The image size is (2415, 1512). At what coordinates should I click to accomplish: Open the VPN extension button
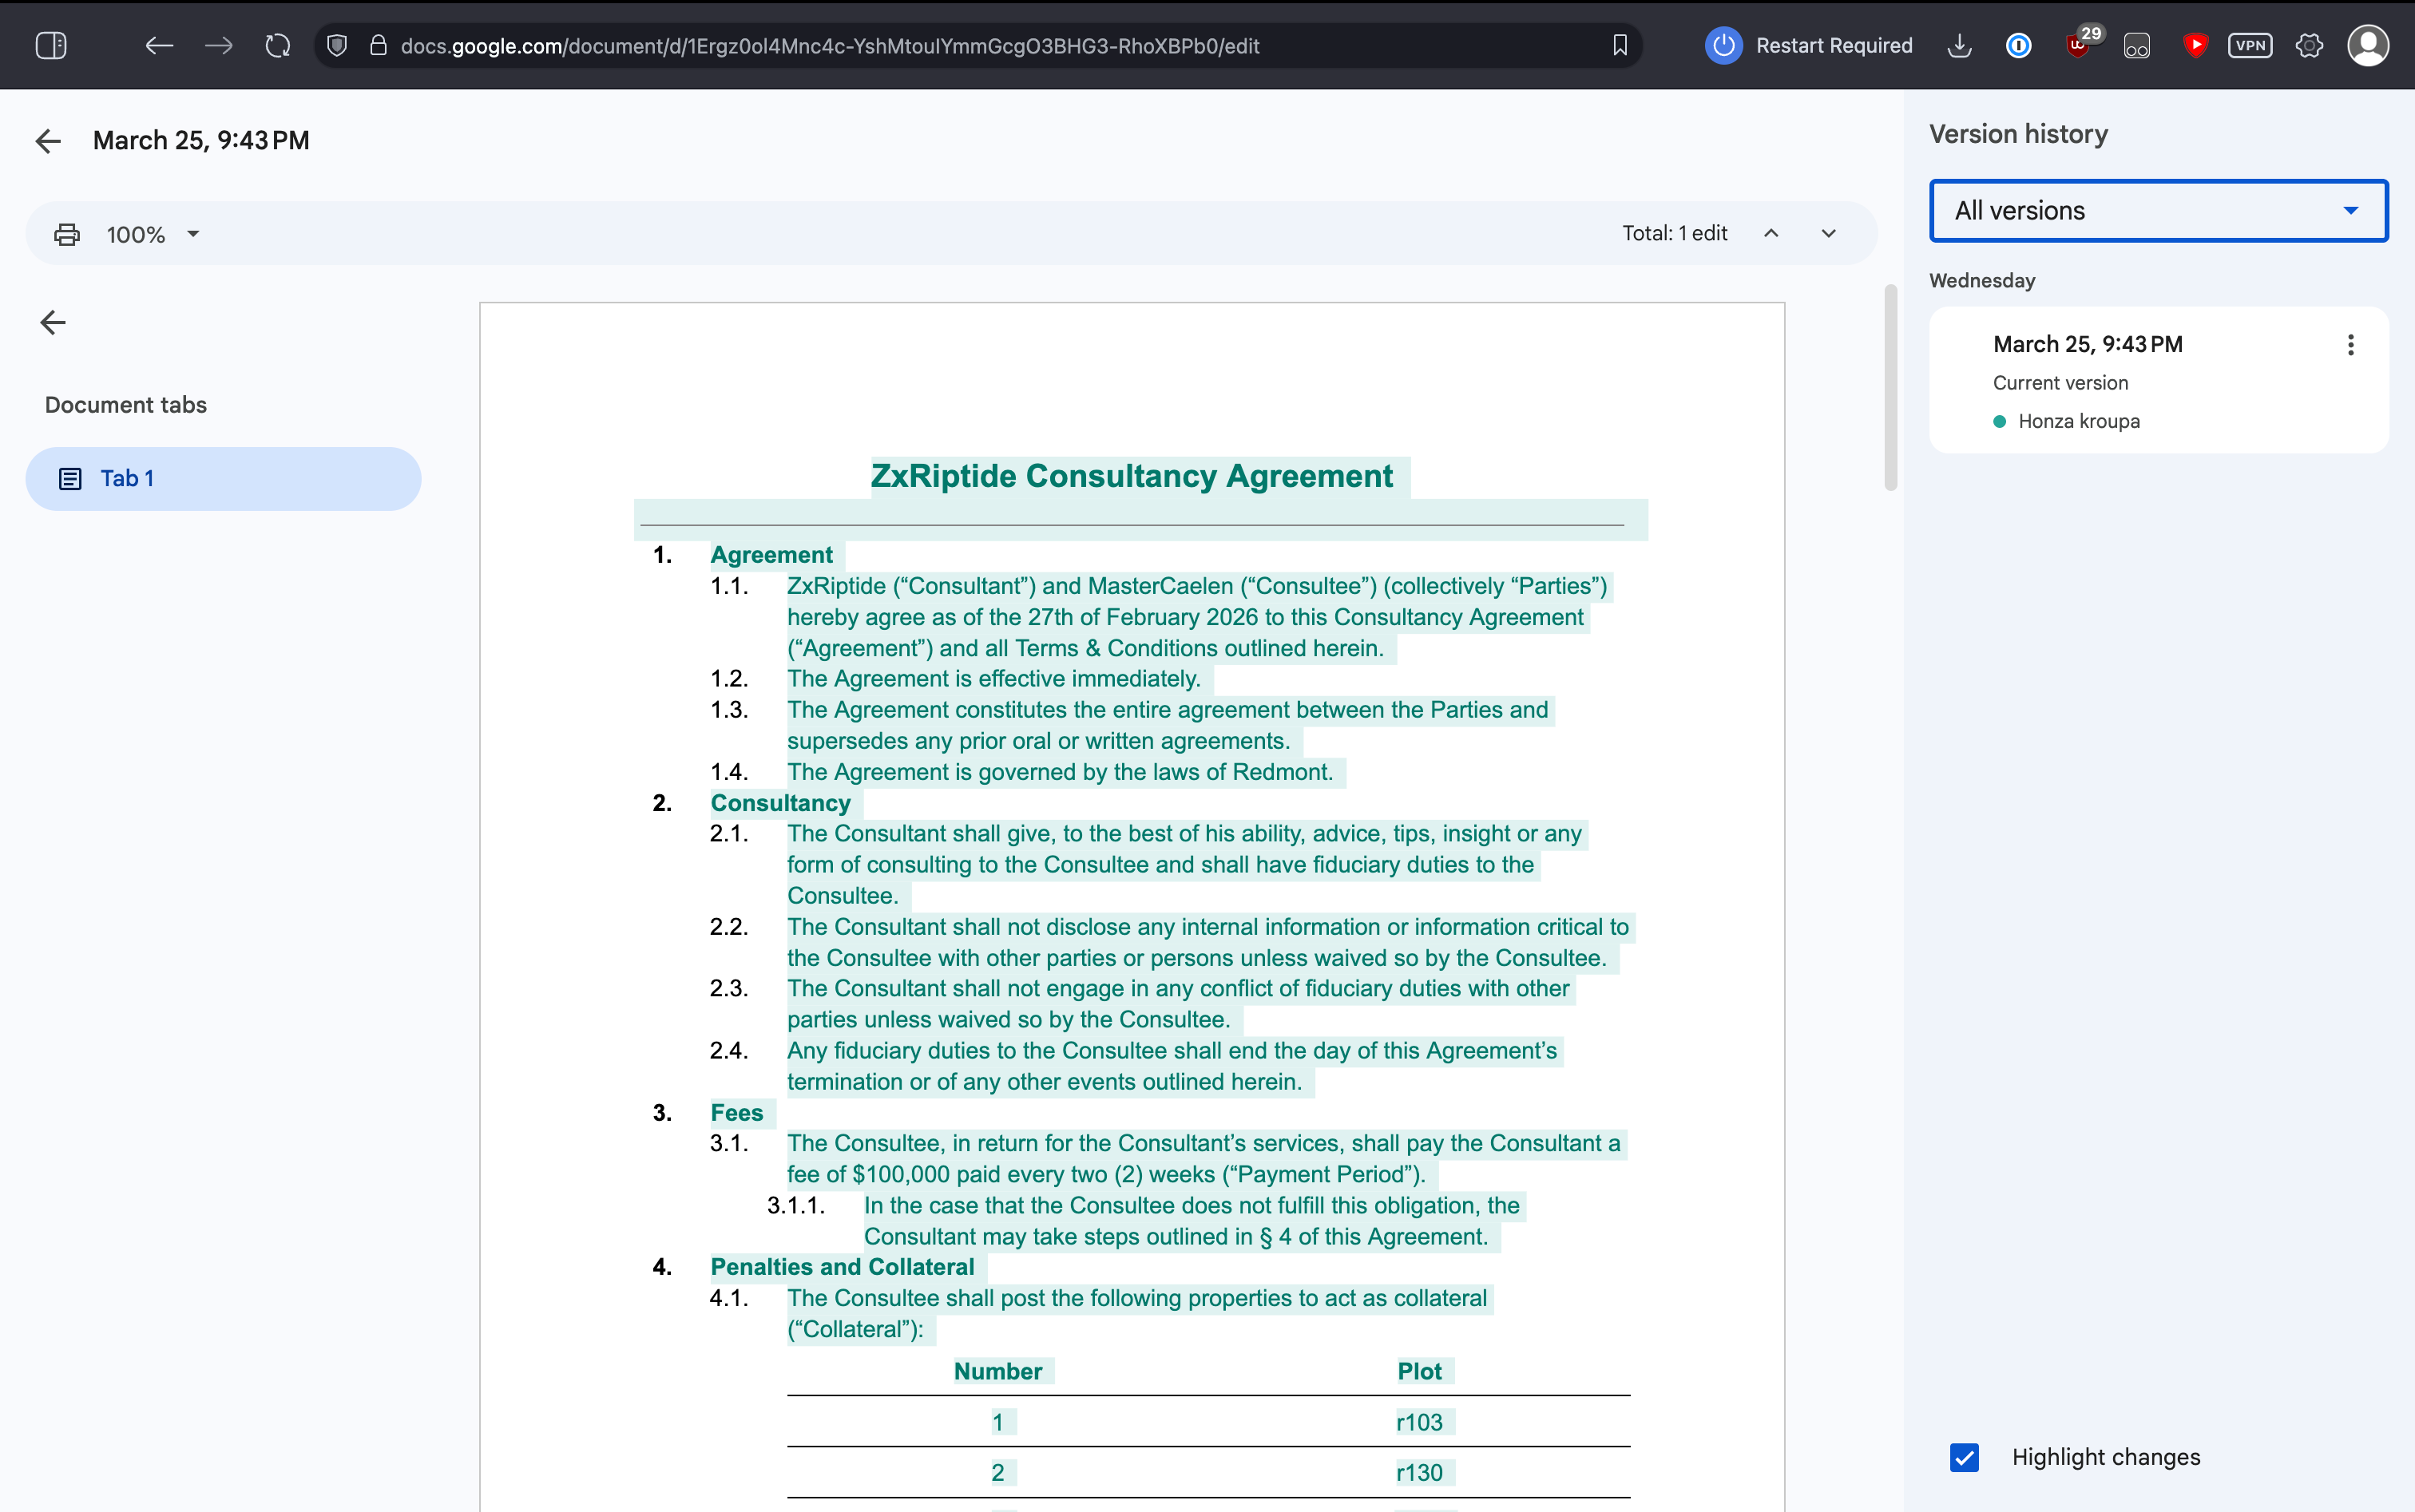2250,46
